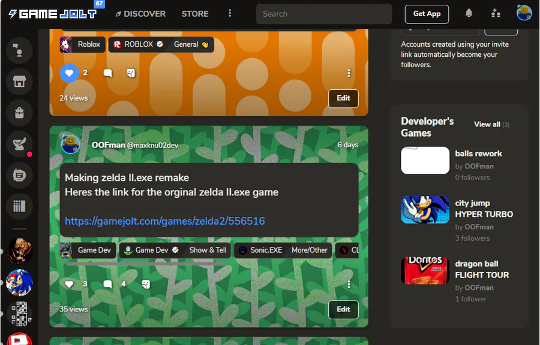Open dragon ball FLIGHT TOUR title

click(x=482, y=270)
